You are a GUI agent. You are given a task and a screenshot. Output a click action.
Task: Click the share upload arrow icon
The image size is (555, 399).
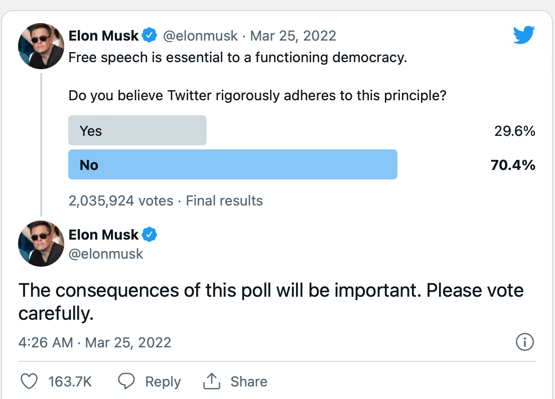tap(212, 381)
